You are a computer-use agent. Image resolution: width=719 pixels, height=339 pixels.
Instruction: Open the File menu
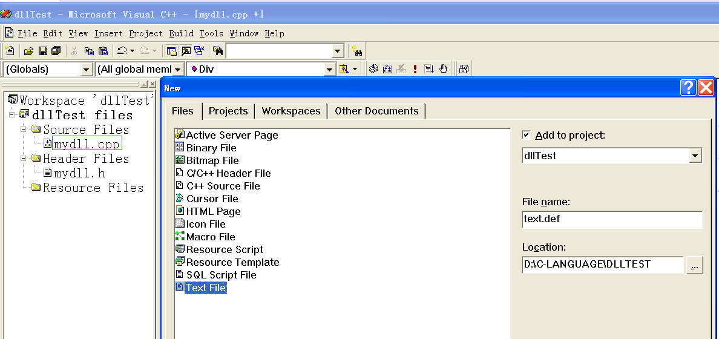point(27,33)
